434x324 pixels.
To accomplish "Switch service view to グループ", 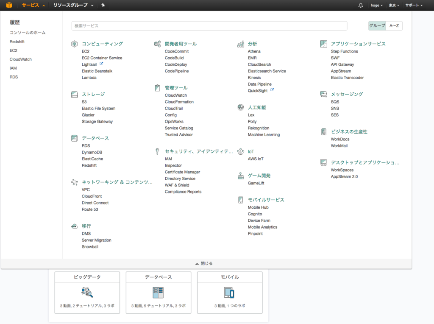I will tap(377, 26).
